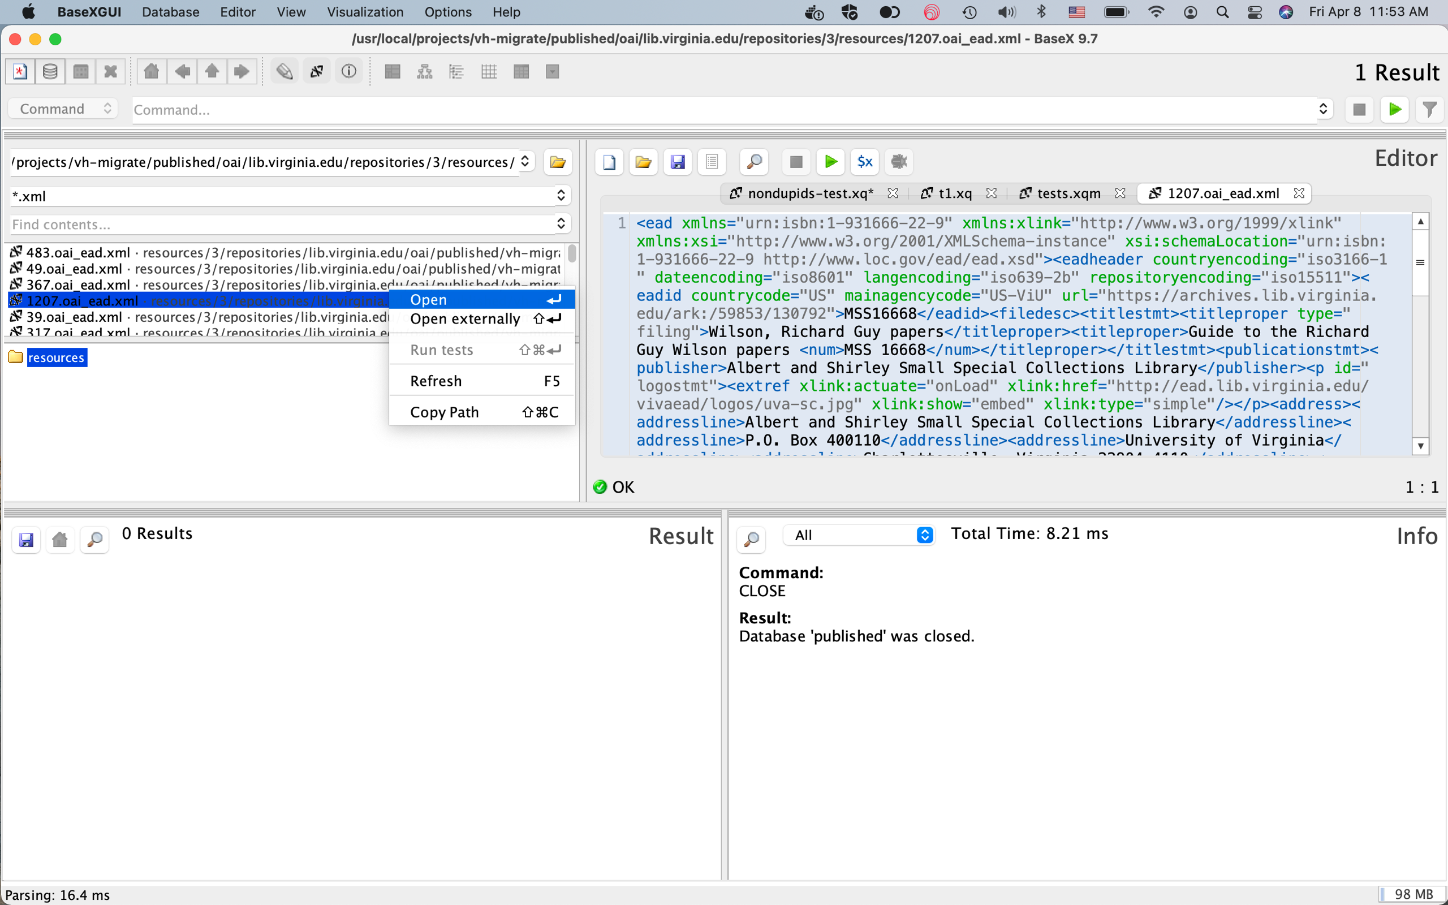Screen dimensions: 1448x905
Task: Go to Home in main toolbar
Action: (x=152, y=72)
